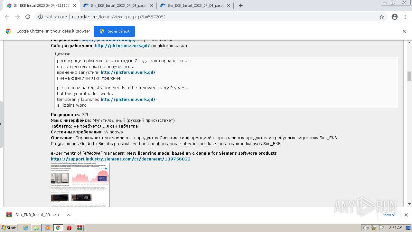Select the text 'Разрядность: 32bit'
Image resolution: width=412 pixels, height=232 pixels.
point(71,115)
